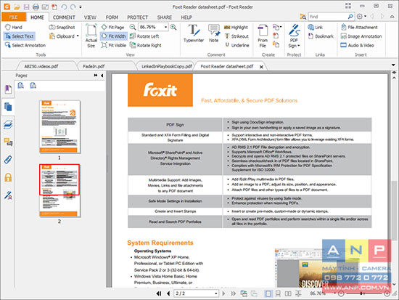The height and width of the screenshot is (300, 399).
Task: Open the page thumbnails panel in sidebar
Action: [8, 107]
